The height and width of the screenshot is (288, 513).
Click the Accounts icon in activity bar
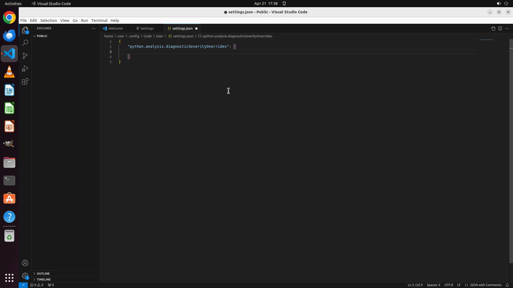(25, 263)
